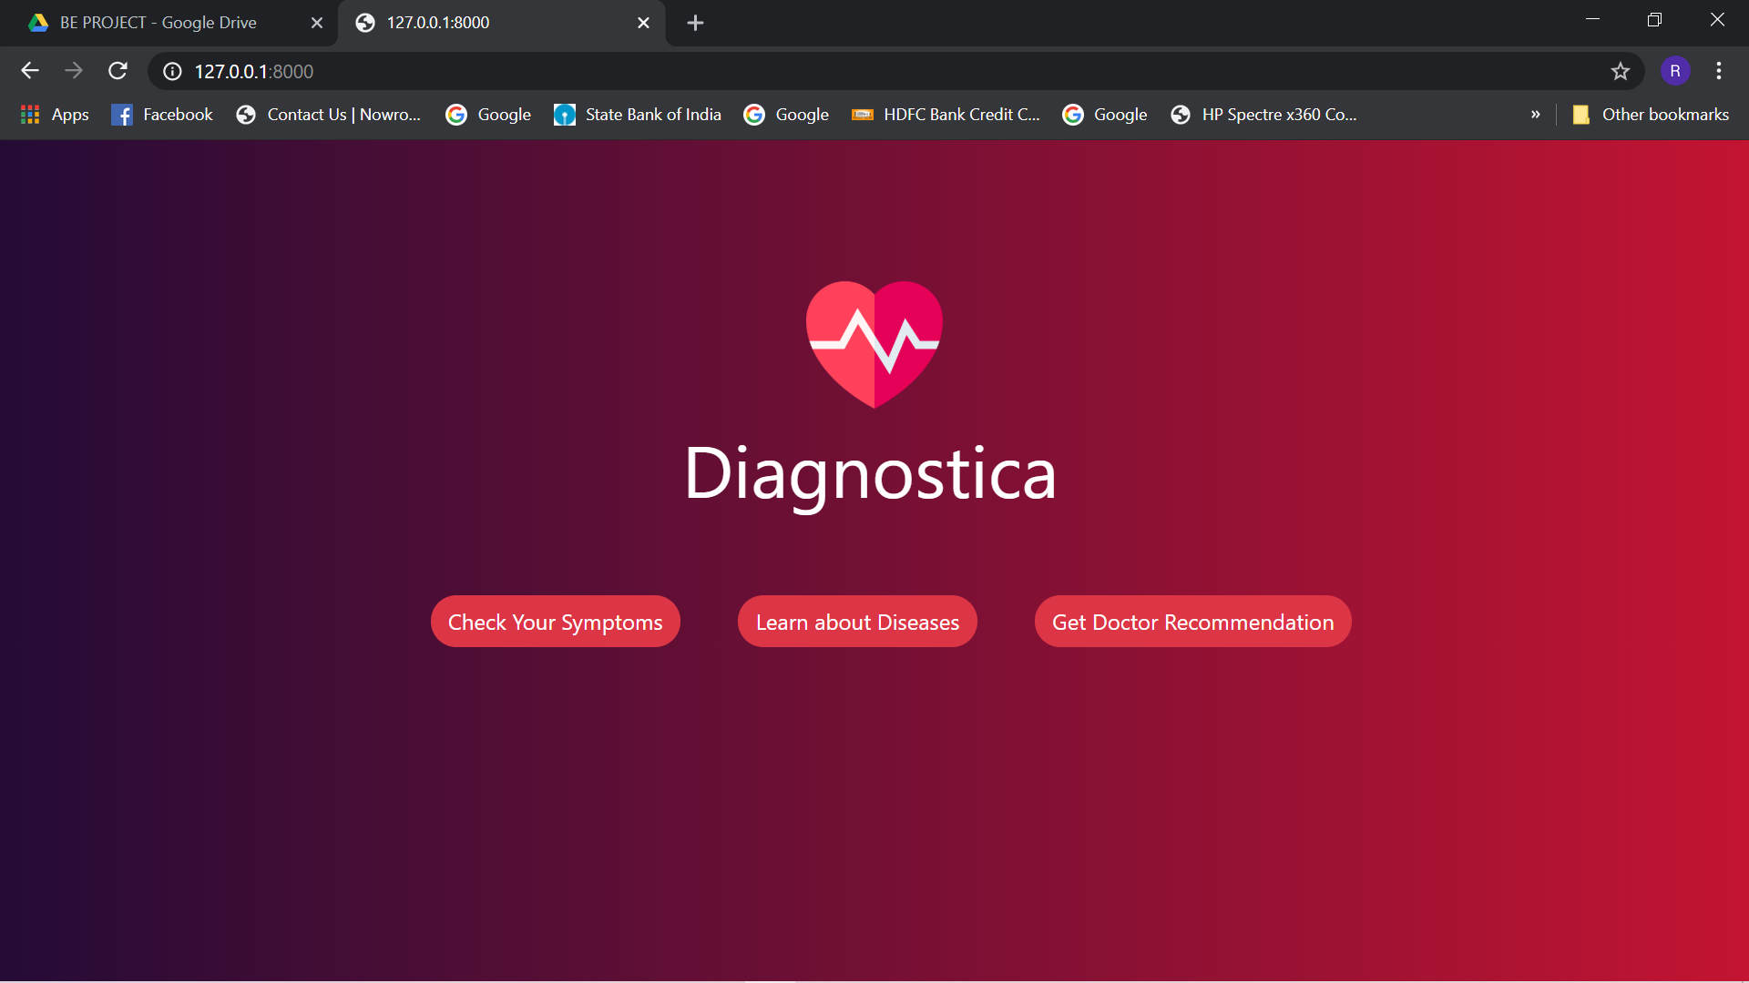Image resolution: width=1749 pixels, height=983 pixels.
Task: Click the browser back arrow
Action: pos(30,71)
